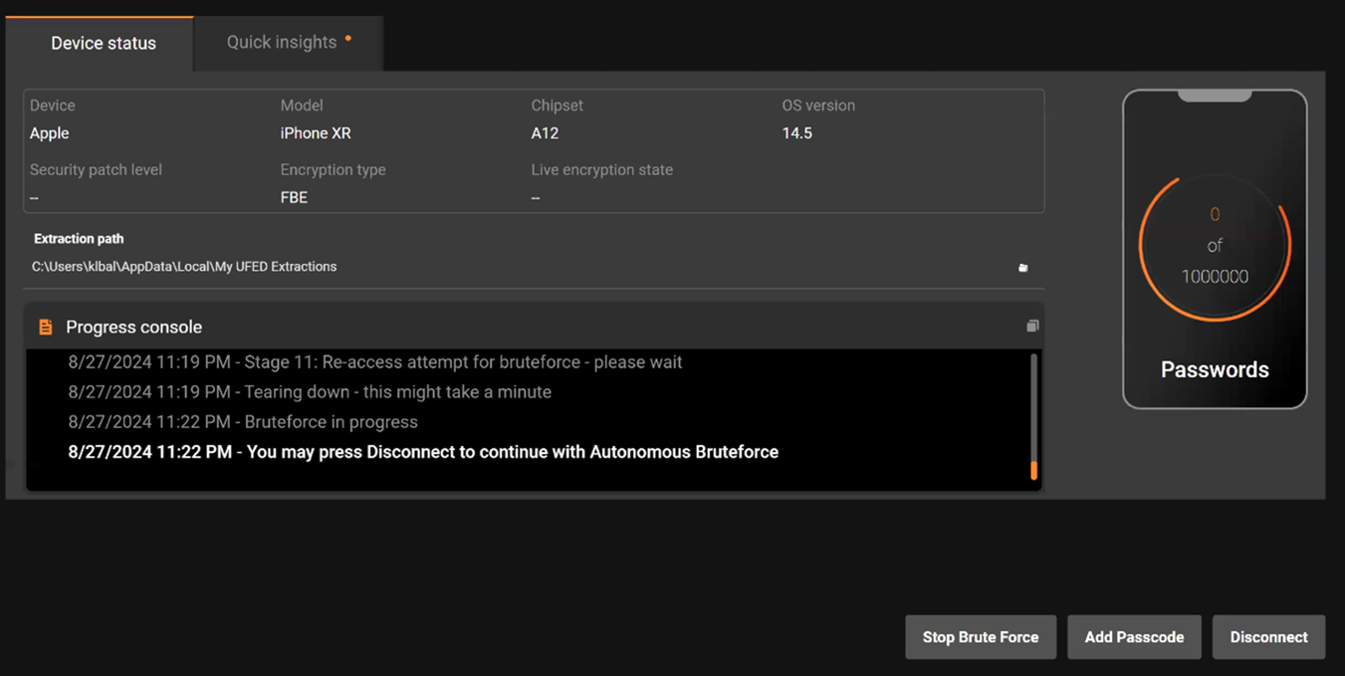Click the orange document icon beside Progress console
The width and height of the screenshot is (1345, 676).
coord(45,327)
